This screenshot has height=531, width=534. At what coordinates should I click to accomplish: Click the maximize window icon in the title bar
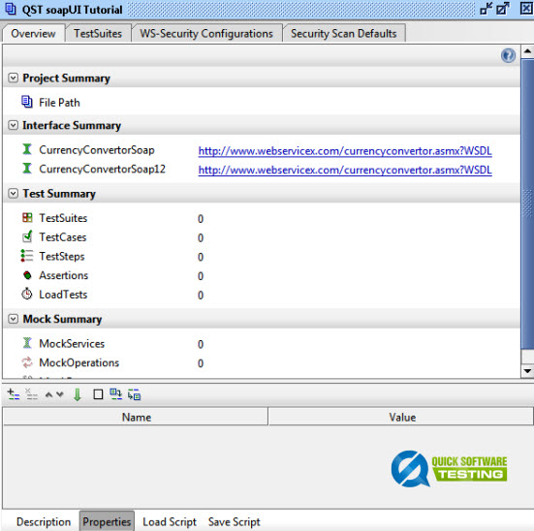coord(503,9)
